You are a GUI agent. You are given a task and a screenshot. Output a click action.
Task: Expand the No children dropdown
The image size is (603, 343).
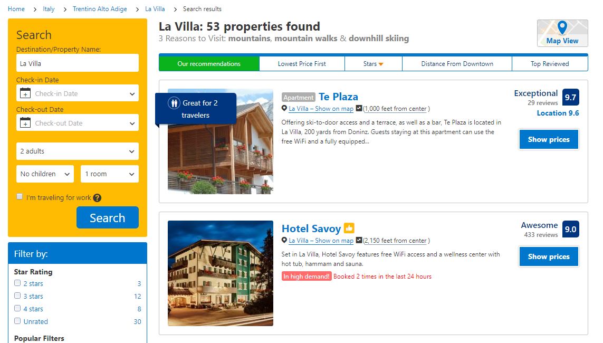(45, 174)
